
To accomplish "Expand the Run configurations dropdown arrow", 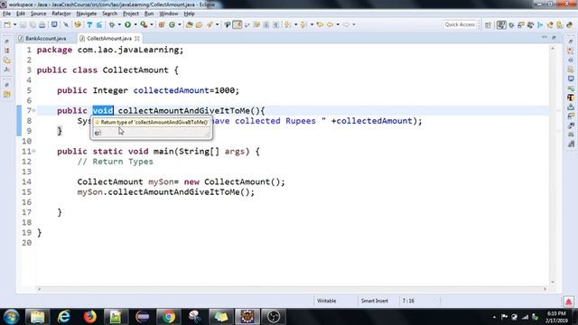I will (135, 24).
